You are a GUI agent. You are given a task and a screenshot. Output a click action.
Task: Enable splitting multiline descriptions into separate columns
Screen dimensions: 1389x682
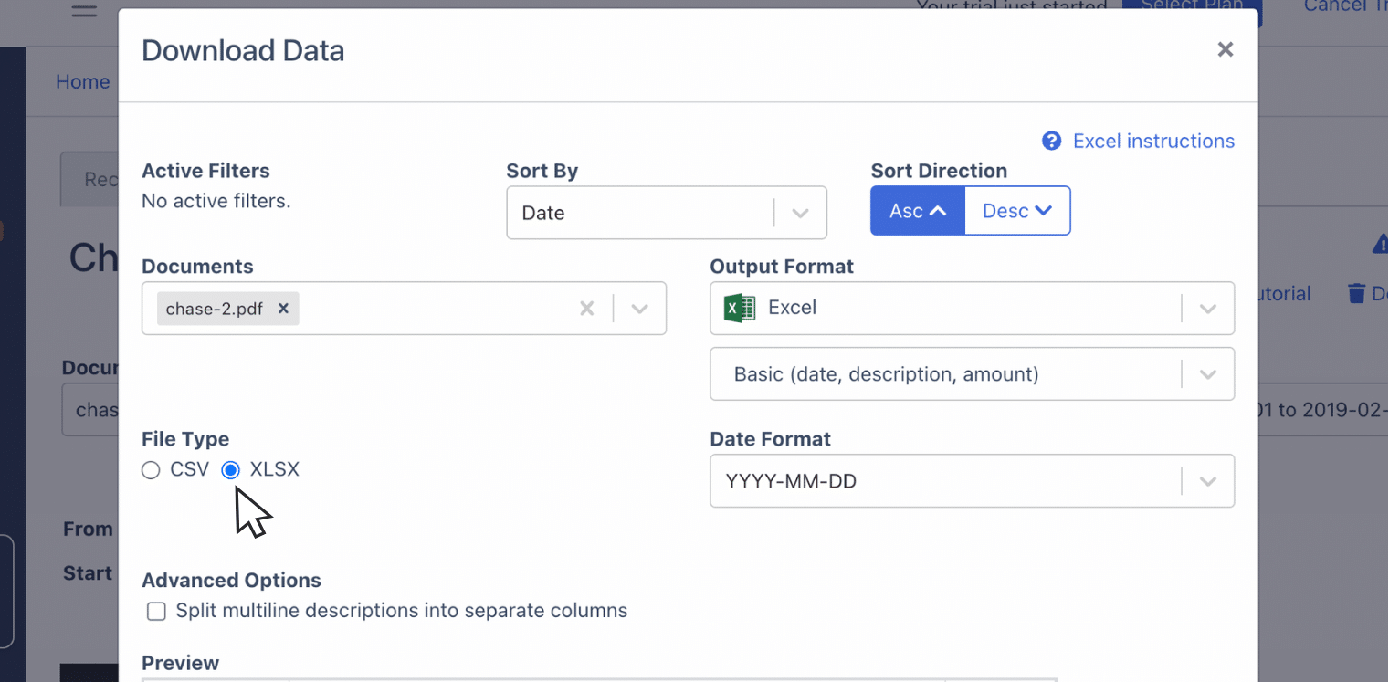pyautogui.click(x=156, y=611)
